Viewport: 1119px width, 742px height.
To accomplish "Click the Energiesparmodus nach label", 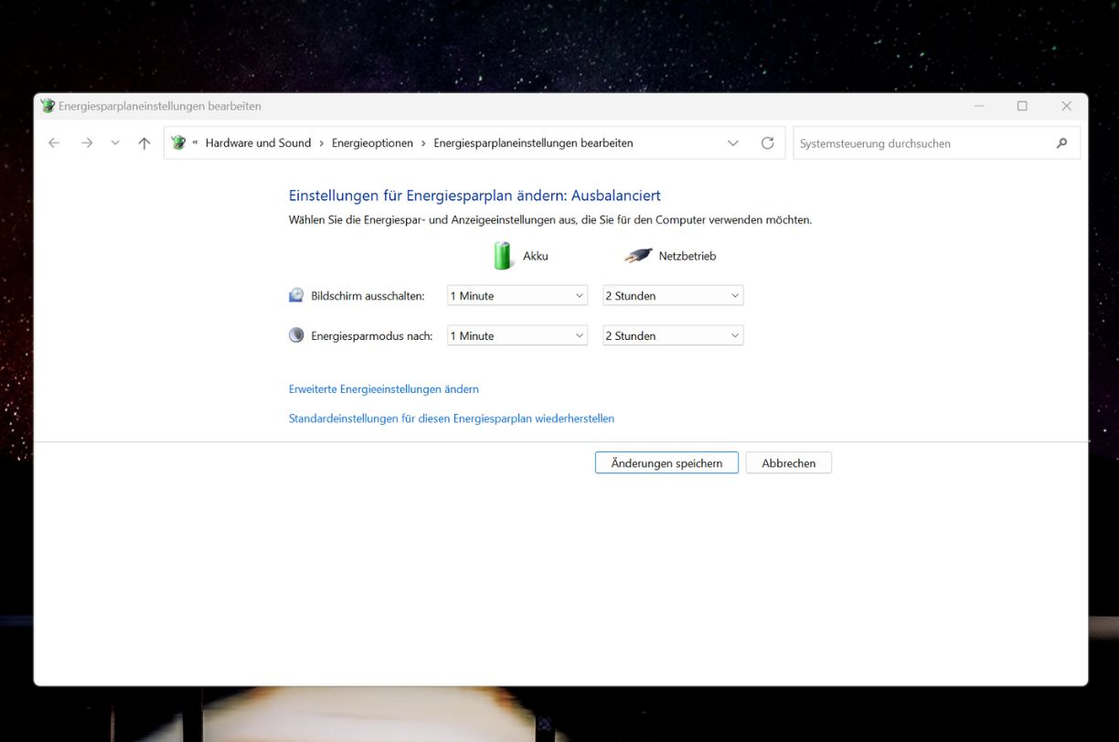I will pos(371,336).
